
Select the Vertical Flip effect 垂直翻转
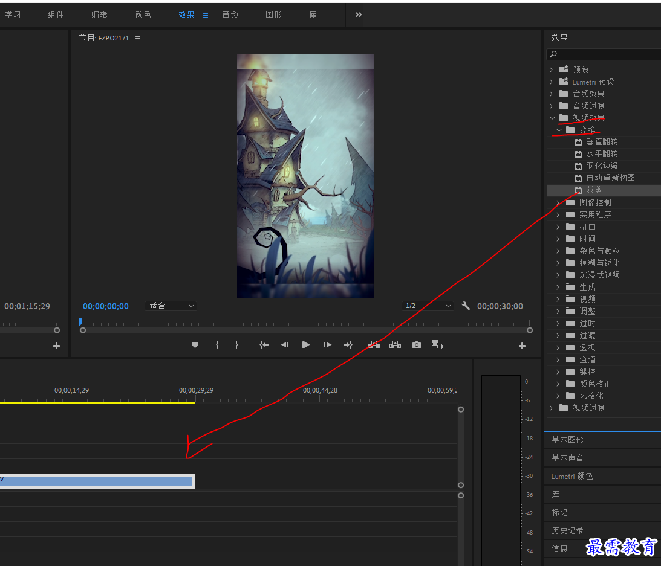(x=602, y=142)
